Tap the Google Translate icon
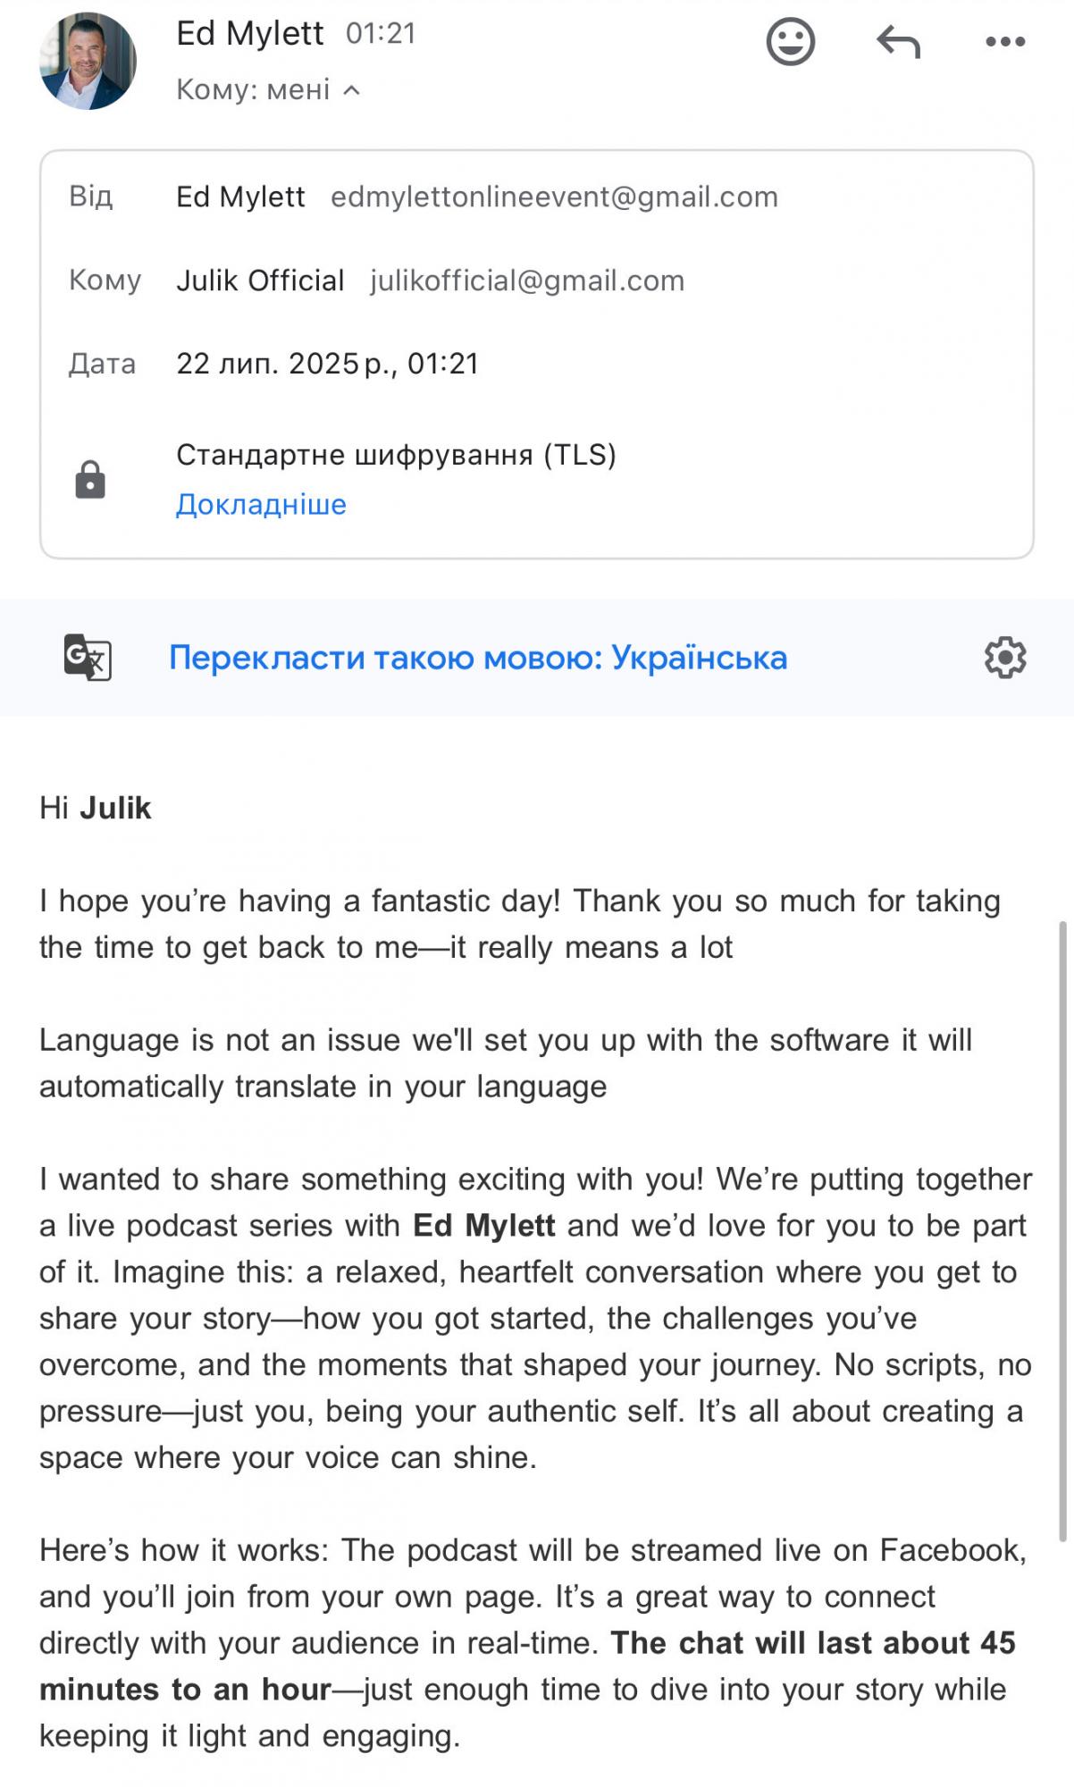Image resolution: width=1074 pixels, height=1787 pixels. (88, 658)
